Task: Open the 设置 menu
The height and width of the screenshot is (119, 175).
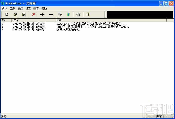Action: click(28, 9)
